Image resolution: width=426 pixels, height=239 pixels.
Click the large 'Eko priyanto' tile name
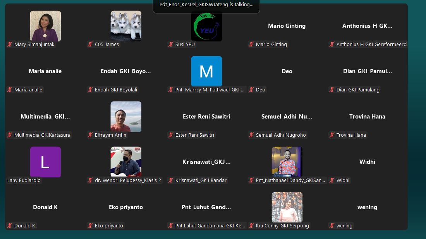tap(126, 207)
